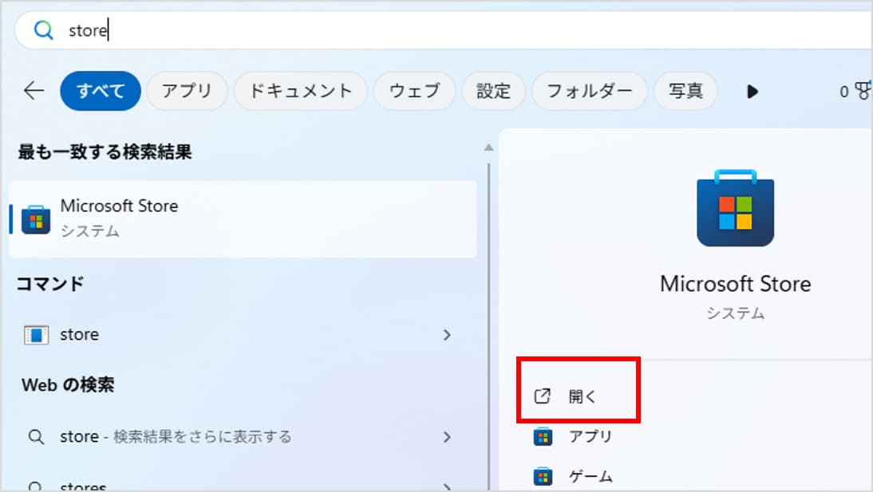Expand the store command chevron
This screenshot has width=873, height=492.
click(447, 335)
